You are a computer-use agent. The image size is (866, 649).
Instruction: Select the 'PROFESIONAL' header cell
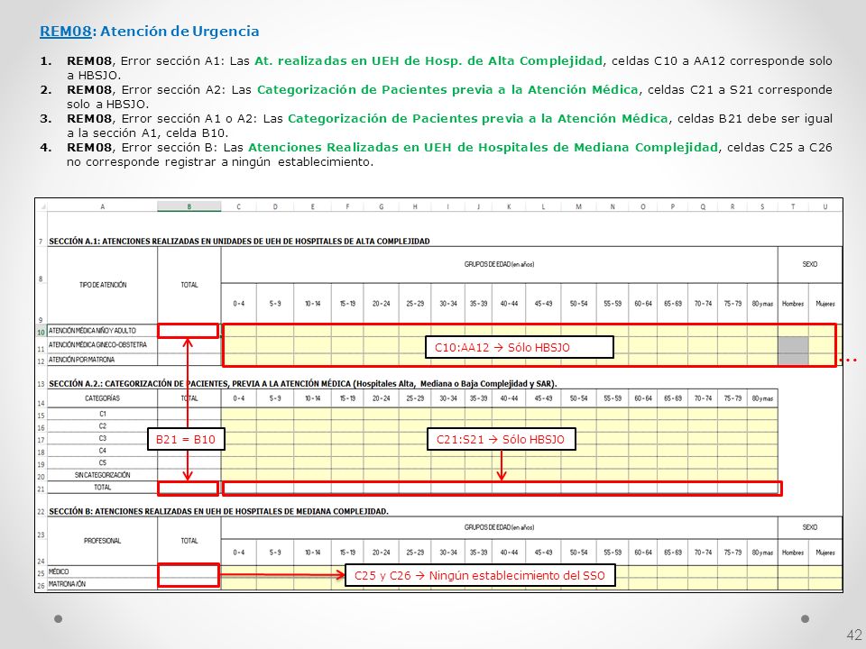(103, 541)
